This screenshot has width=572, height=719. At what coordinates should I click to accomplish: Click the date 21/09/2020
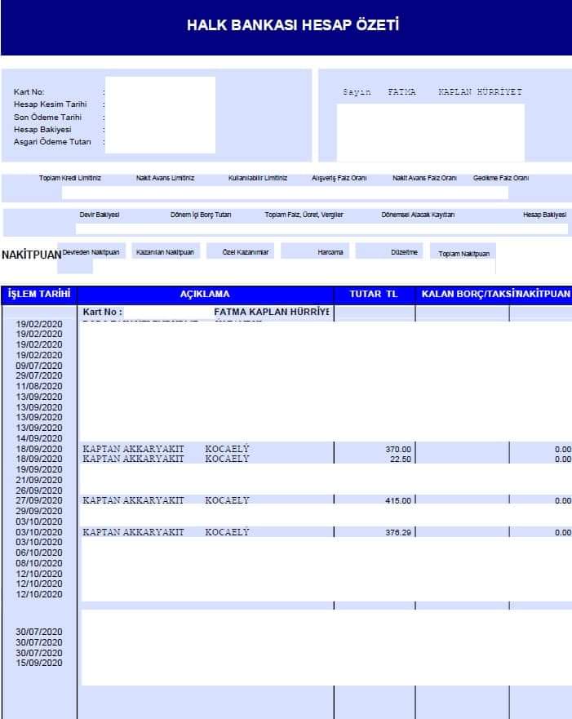coord(39,480)
